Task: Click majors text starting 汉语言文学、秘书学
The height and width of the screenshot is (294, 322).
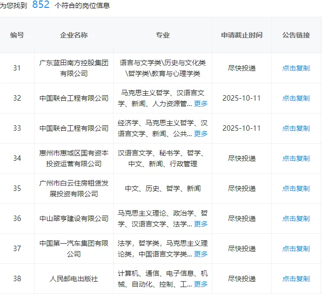Action: (162, 158)
